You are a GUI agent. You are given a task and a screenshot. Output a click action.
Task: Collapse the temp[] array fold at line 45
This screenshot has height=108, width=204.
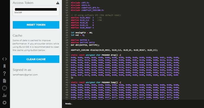[x=70, y=83]
